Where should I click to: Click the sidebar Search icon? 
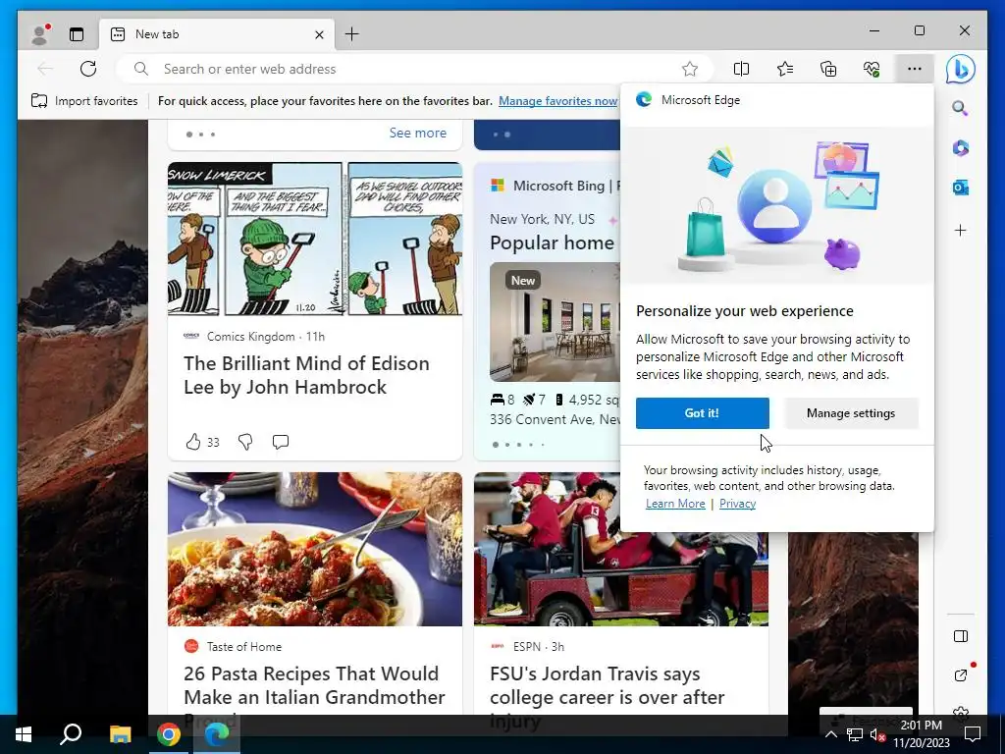960,108
